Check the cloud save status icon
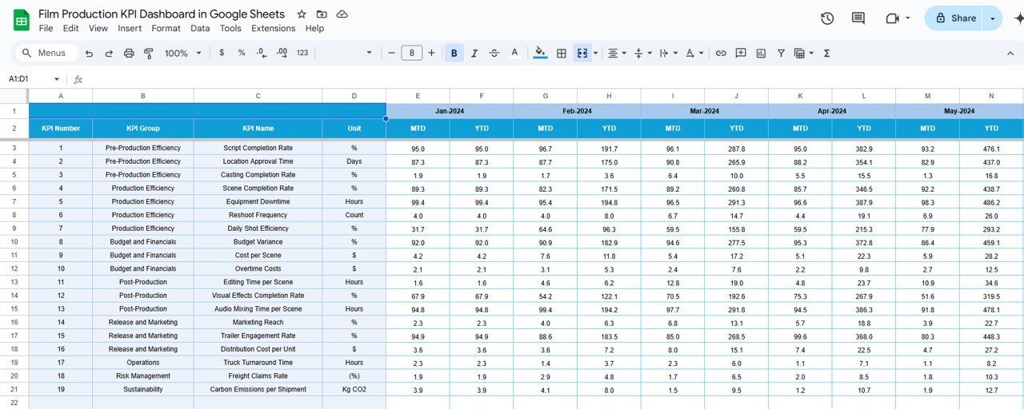The height and width of the screenshot is (409, 1024). click(342, 14)
